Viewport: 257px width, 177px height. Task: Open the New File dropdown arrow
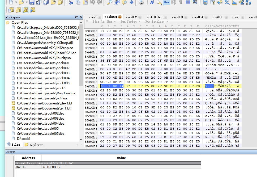(16, 2)
